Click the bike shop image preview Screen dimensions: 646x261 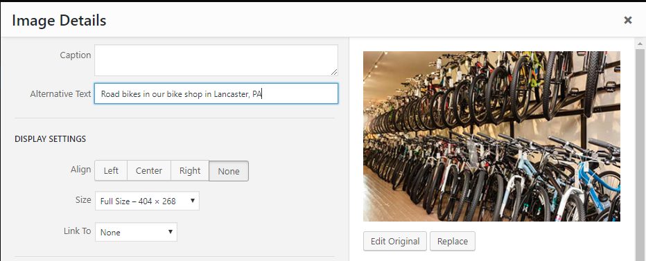coord(491,136)
